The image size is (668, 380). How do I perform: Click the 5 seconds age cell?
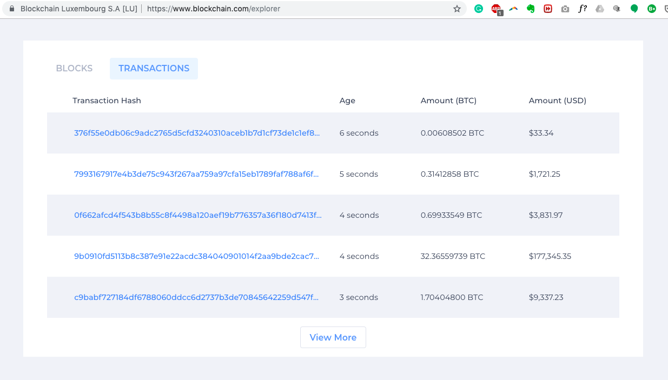coord(359,174)
